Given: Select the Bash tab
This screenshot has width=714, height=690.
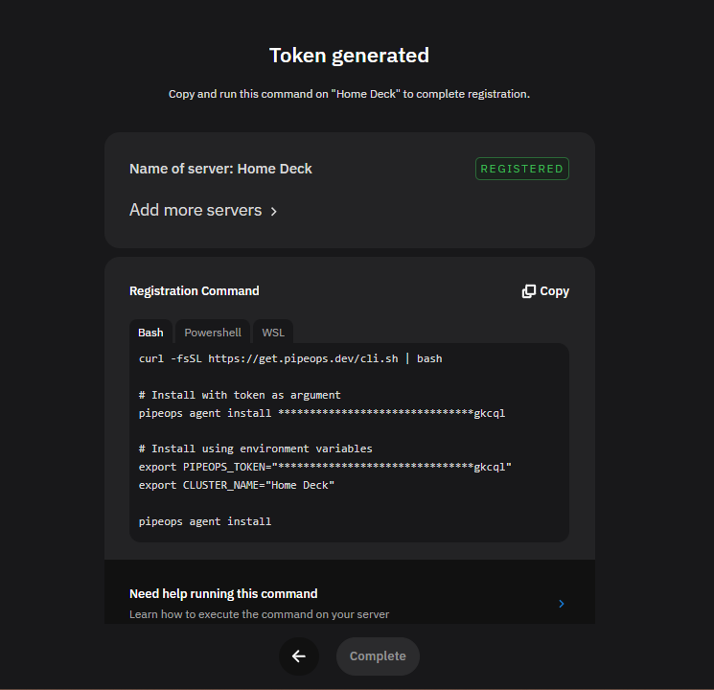Looking at the screenshot, I should pyautogui.click(x=150, y=333).
